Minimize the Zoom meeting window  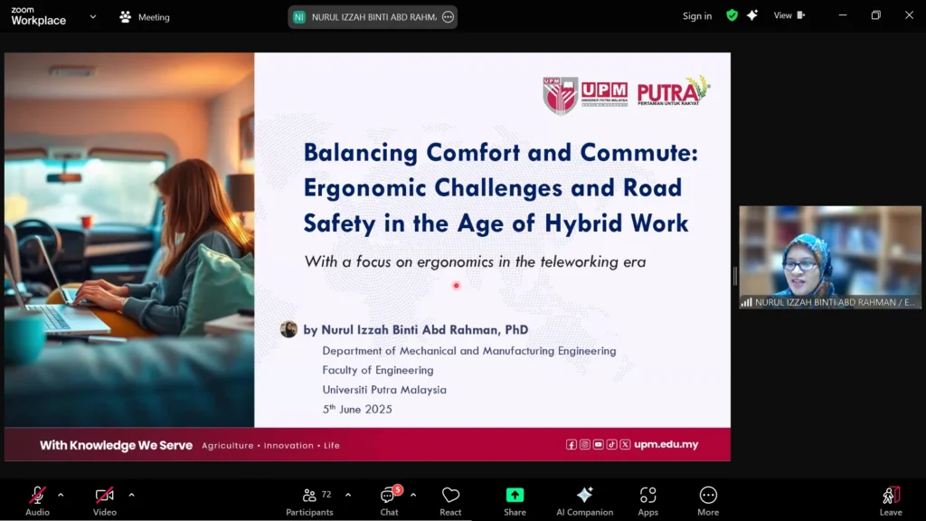coord(843,15)
